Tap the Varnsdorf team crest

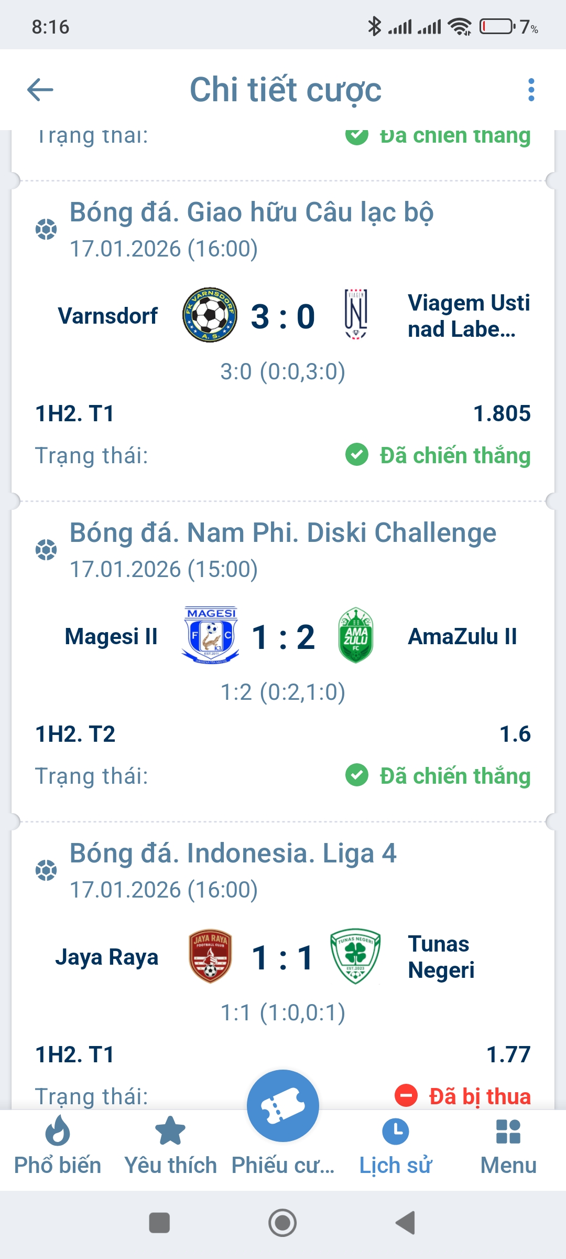pos(210,315)
